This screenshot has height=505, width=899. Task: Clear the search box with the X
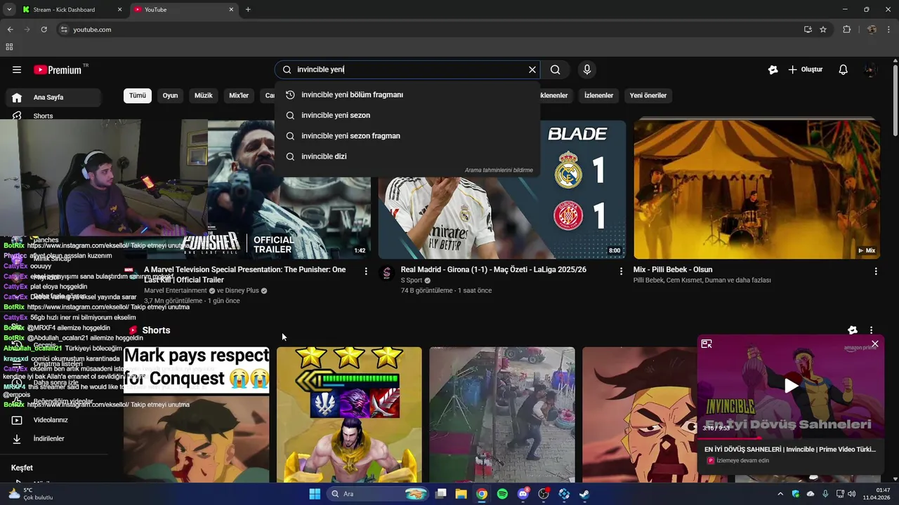click(532, 69)
